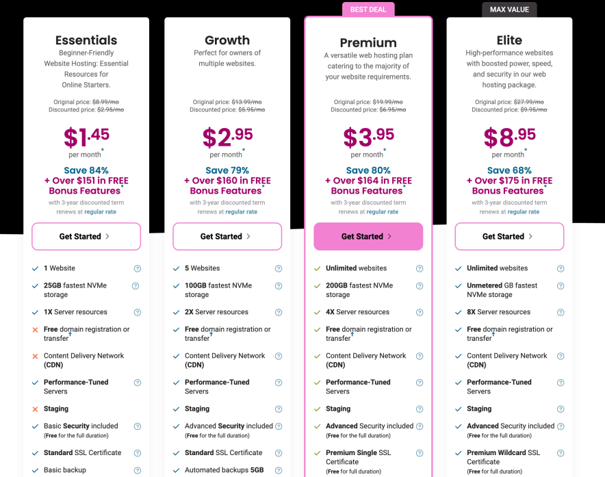Follow the regular rate link under Premium
Viewport: 605px width, 477px height.
click(382, 212)
